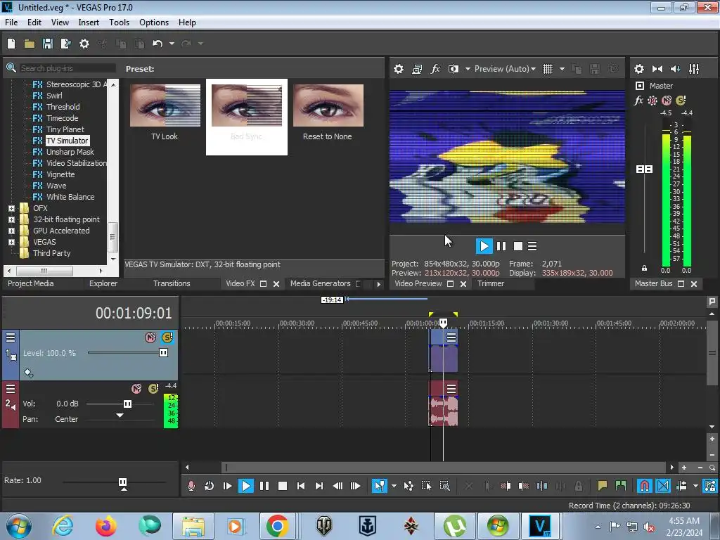
Task: Select the Tiny Planet effect
Action: (65, 129)
